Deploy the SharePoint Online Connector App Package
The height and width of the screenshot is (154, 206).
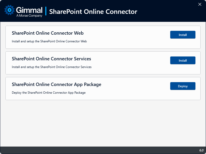183,86
